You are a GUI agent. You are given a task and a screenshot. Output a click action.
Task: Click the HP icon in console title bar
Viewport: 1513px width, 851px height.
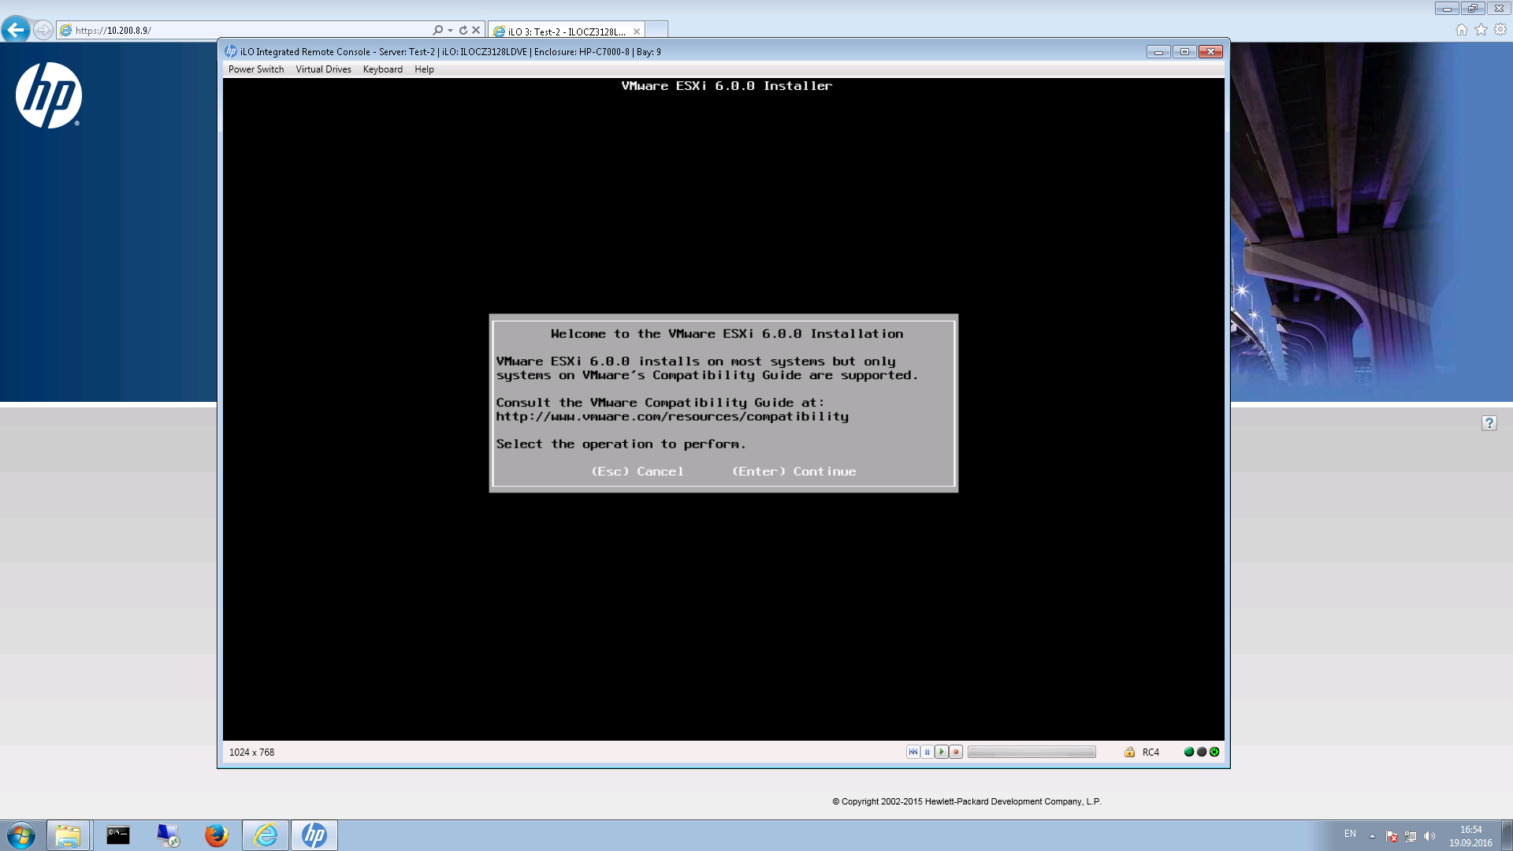point(231,51)
